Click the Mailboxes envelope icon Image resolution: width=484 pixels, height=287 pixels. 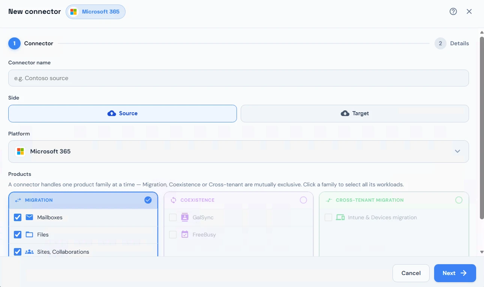click(x=29, y=217)
